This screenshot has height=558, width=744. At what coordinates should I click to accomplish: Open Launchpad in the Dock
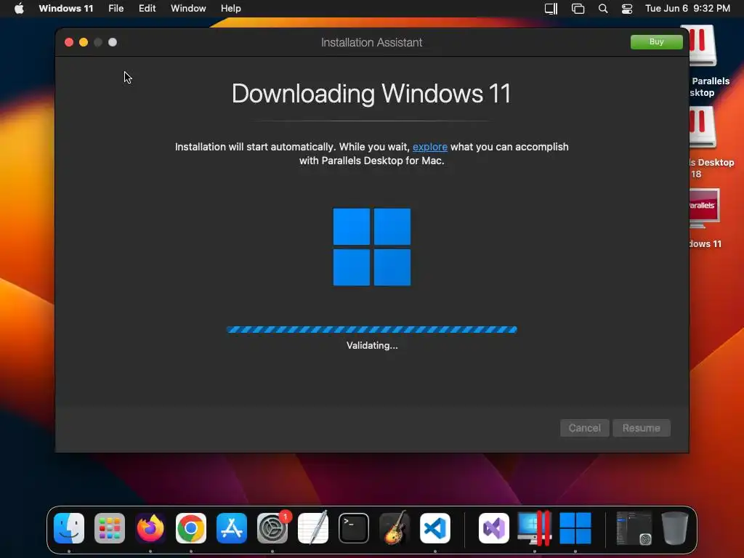tap(110, 528)
